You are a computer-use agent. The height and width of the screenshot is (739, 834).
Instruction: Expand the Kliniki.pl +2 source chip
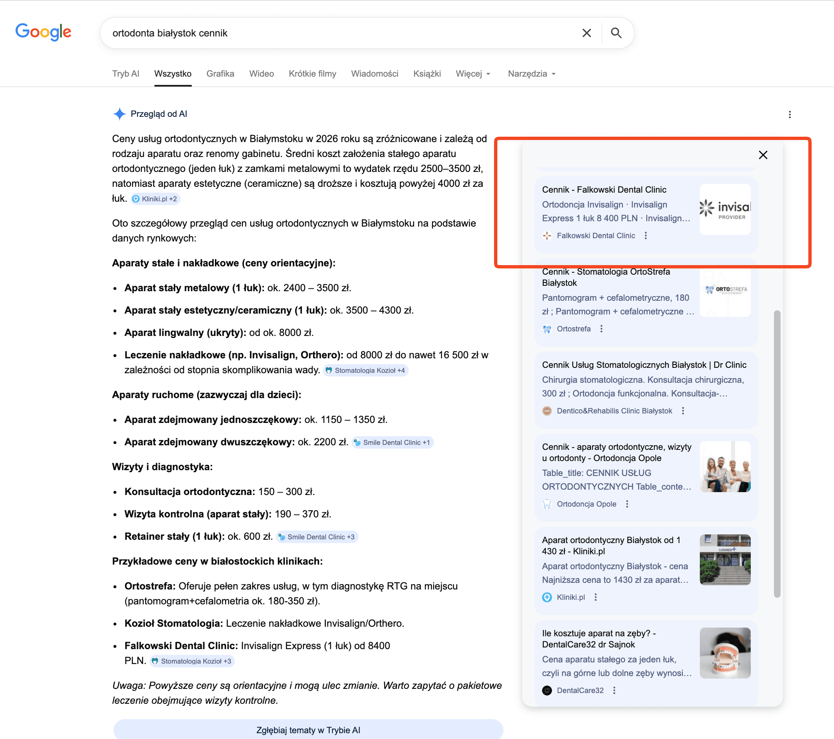(155, 199)
